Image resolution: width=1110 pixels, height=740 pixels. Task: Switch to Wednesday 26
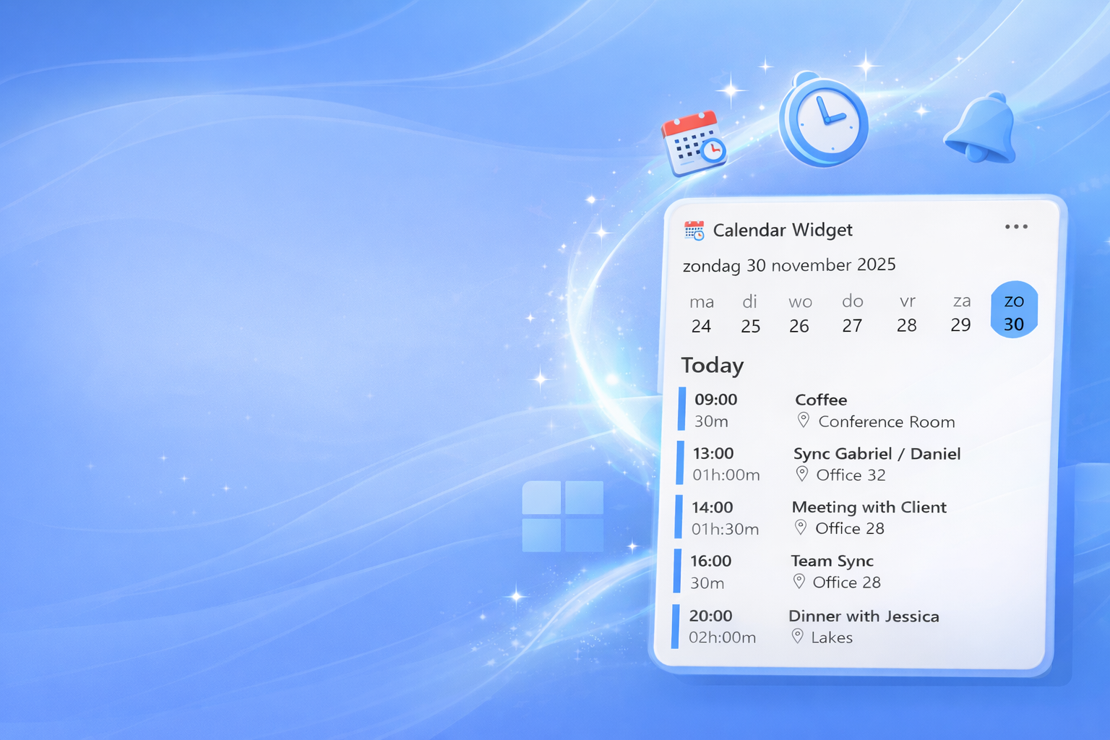coord(799,314)
